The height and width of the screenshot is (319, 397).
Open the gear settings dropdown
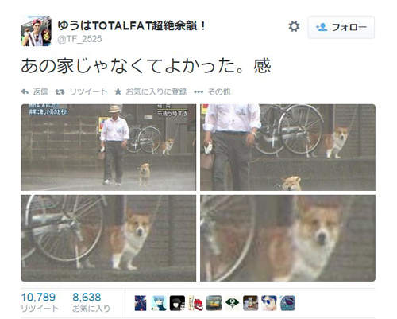[x=294, y=26]
